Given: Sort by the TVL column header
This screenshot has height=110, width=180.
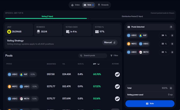Looking at the screenshot, I should [64, 64].
